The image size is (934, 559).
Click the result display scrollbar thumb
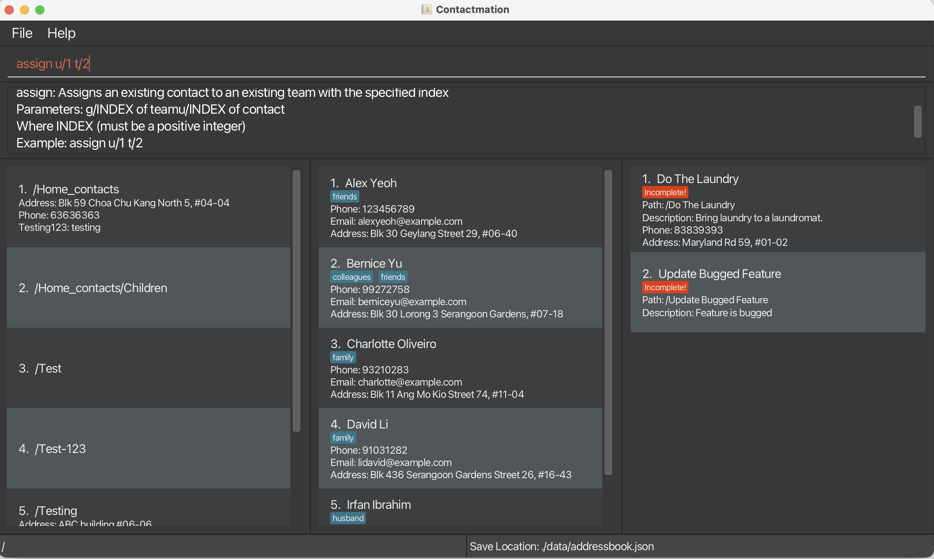point(917,122)
